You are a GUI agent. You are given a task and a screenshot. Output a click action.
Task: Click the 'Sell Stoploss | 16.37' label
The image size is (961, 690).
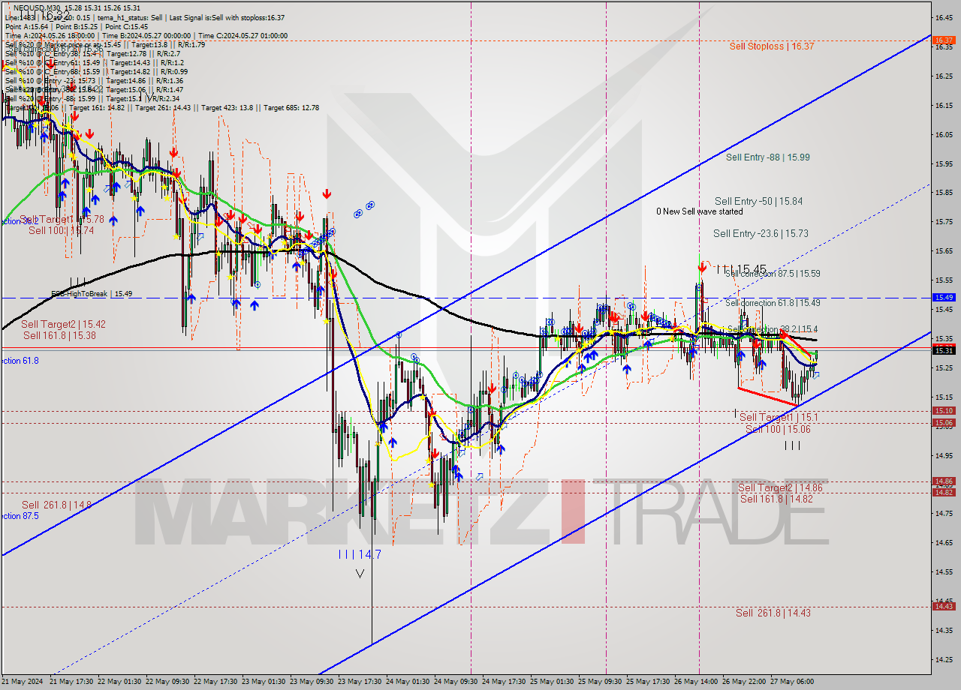pos(772,46)
